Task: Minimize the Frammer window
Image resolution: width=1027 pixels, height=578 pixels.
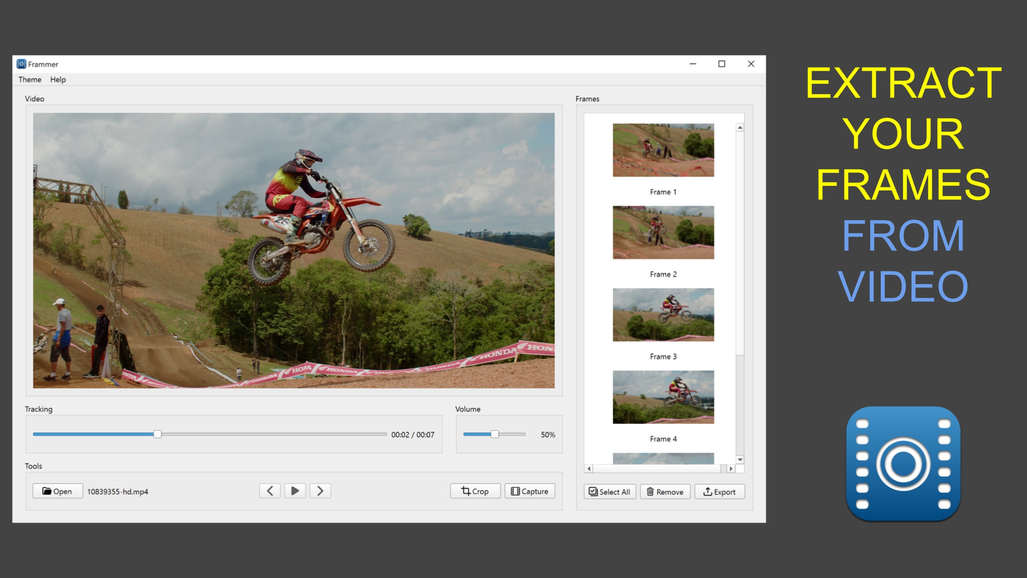Action: (x=693, y=64)
